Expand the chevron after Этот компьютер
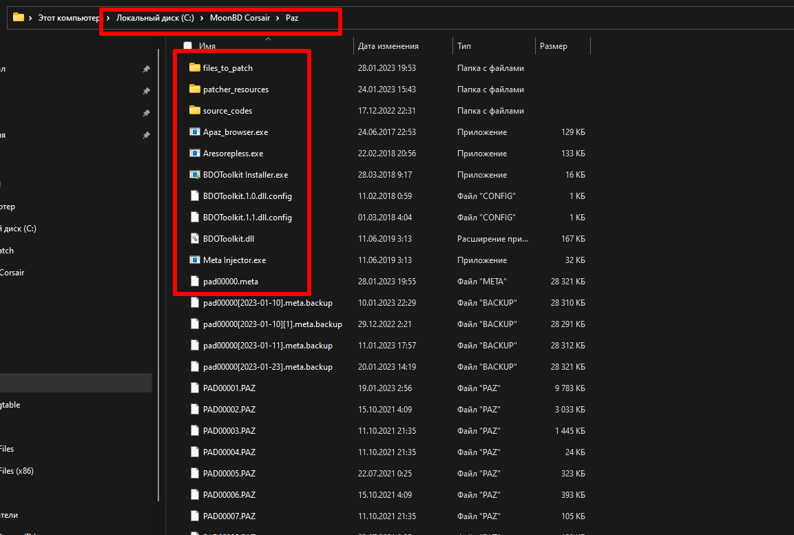The image size is (794, 535). 108,18
